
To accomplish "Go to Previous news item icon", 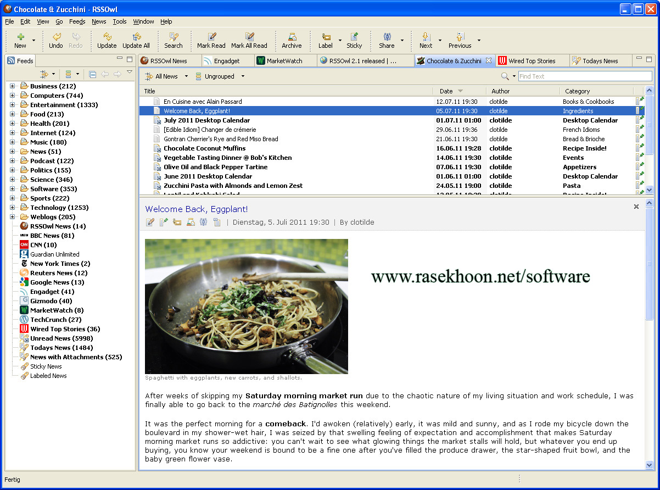I will [x=460, y=37].
